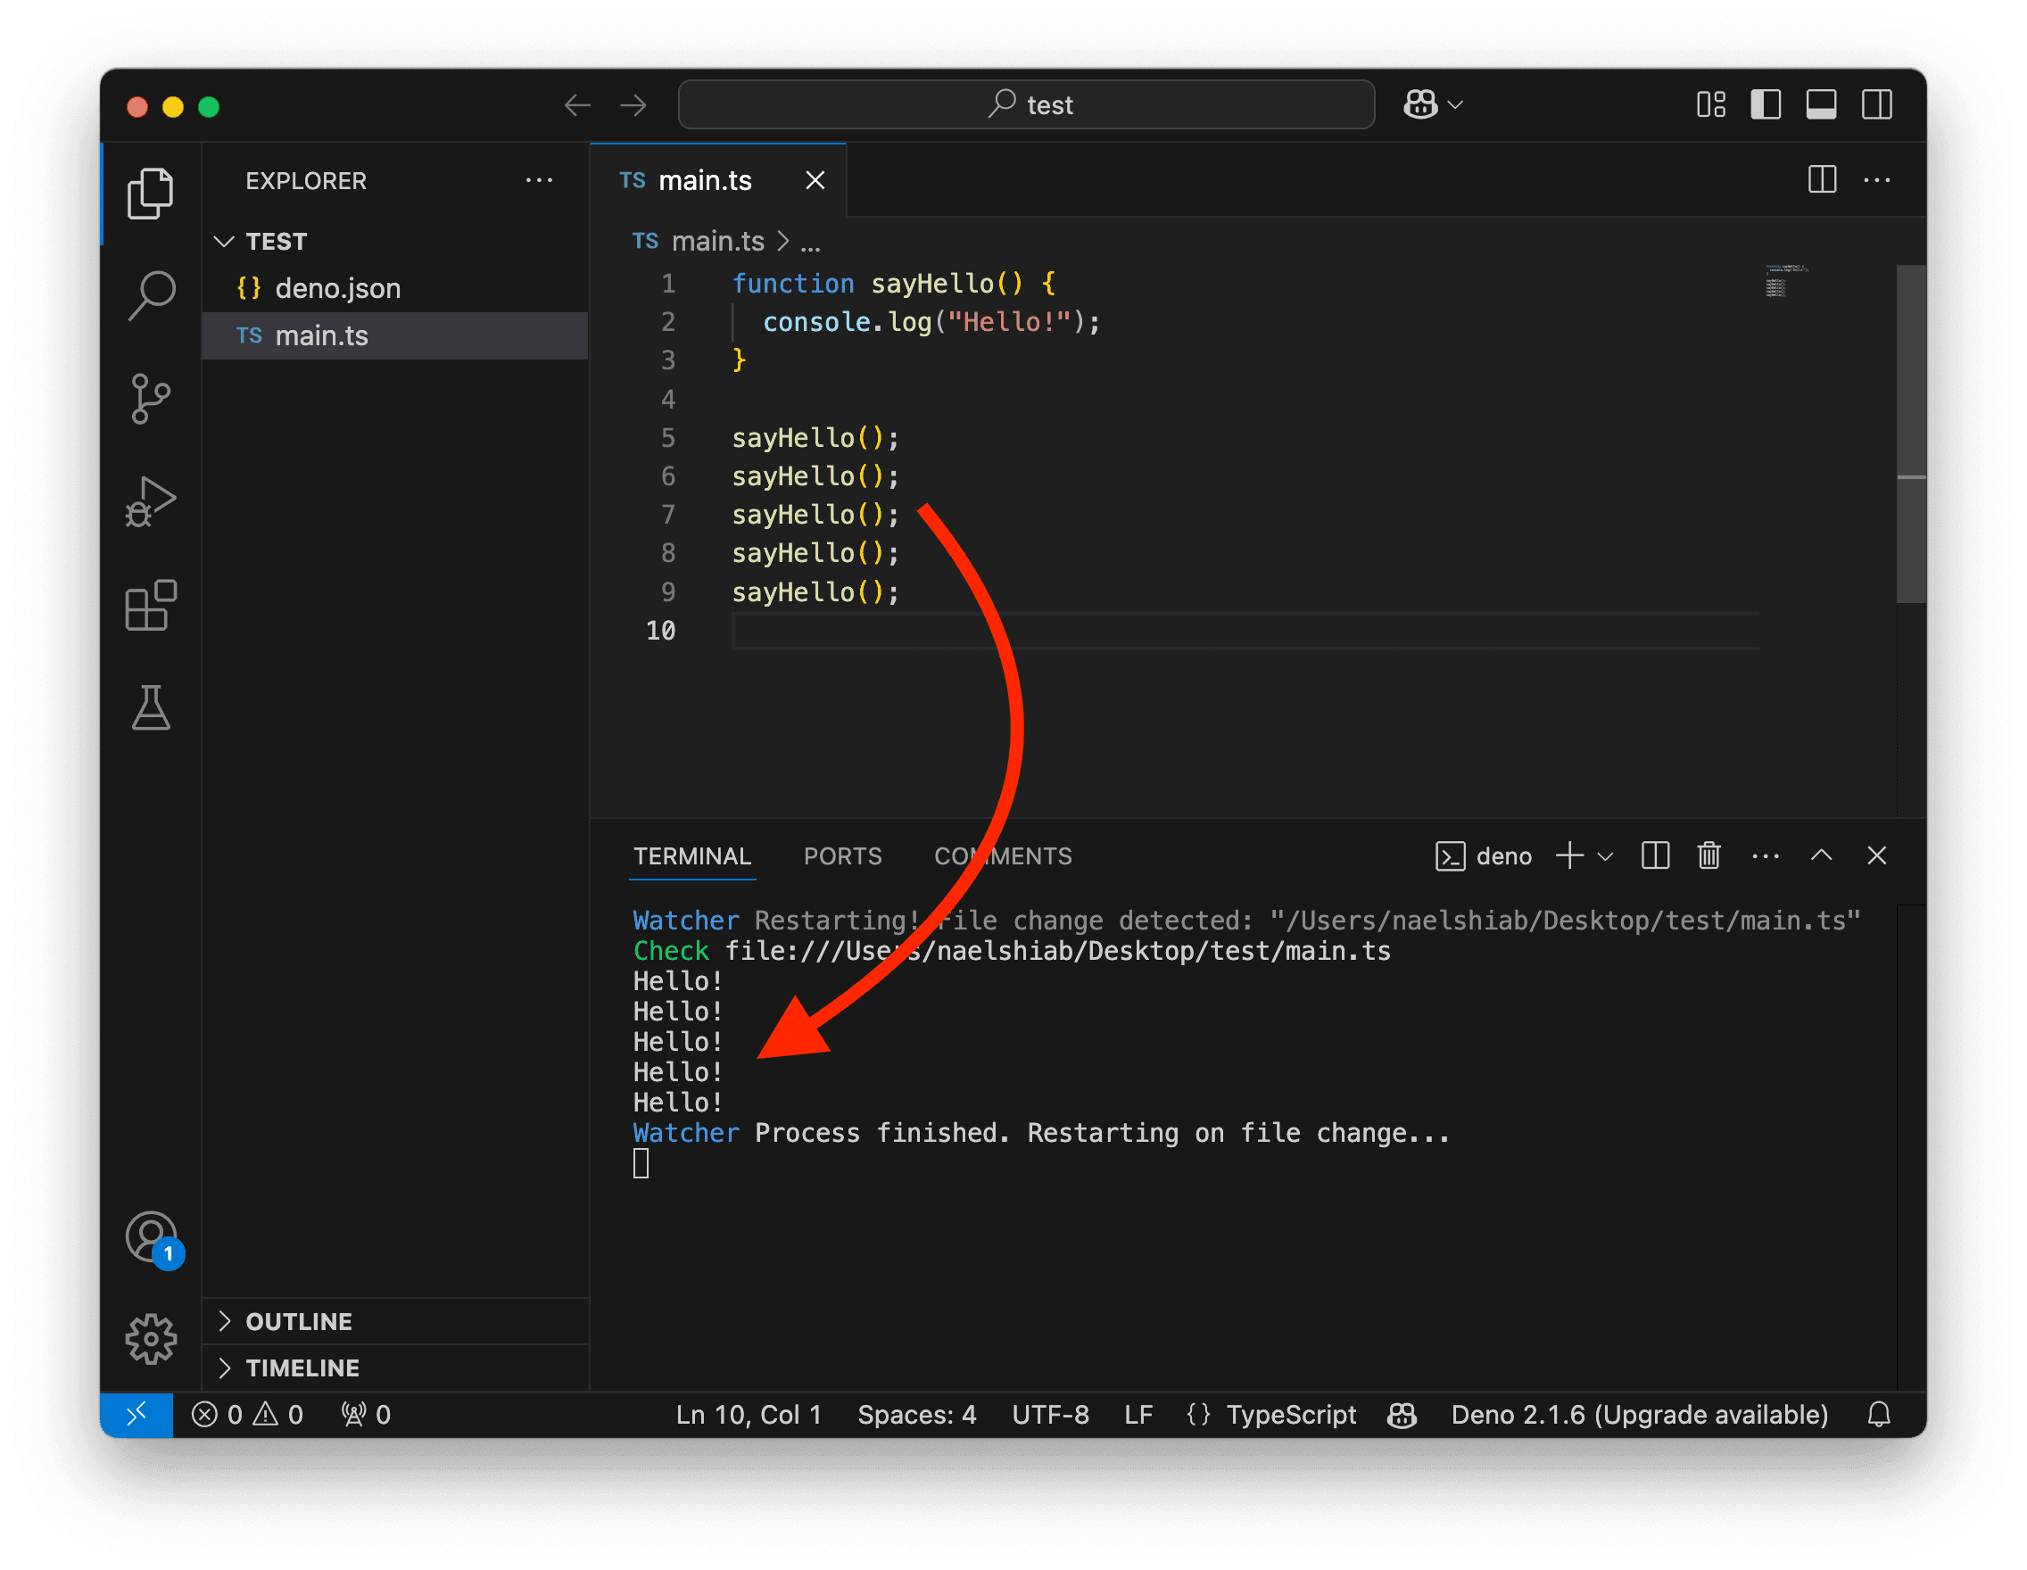Open the Explorer view in activity bar
Screen dimensions: 2027x1570
[x=151, y=193]
